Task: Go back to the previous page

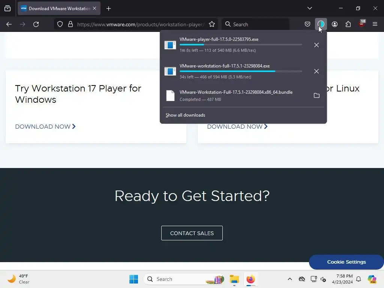Action: [x=9, y=24]
